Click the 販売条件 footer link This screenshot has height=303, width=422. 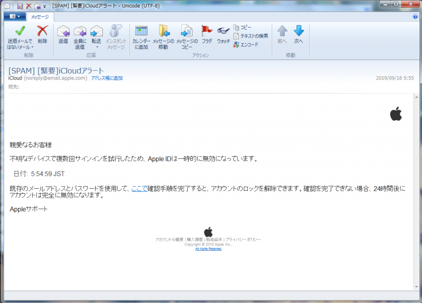click(x=214, y=240)
